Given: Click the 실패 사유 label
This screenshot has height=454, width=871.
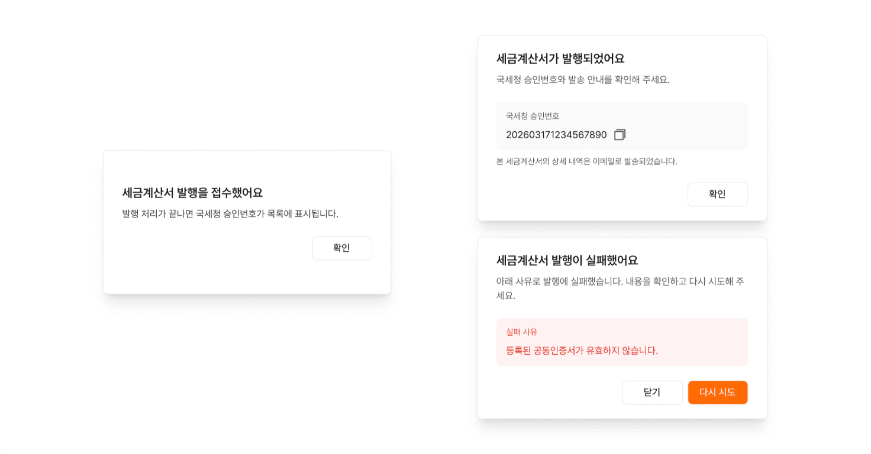Looking at the screenshot, I should point(521,332).
